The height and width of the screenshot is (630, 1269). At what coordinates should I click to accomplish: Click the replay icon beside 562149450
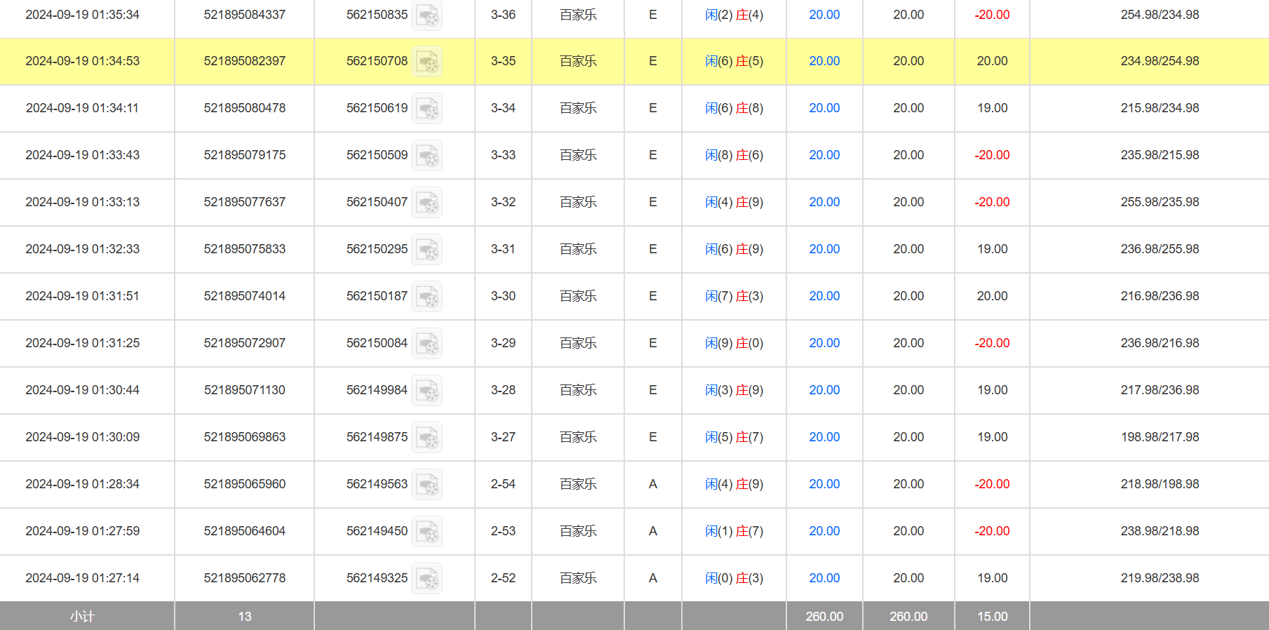(427, 532)
